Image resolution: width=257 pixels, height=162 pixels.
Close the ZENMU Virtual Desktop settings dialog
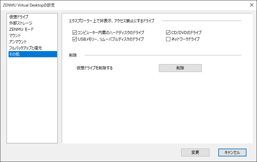click(x=252, y=5)
